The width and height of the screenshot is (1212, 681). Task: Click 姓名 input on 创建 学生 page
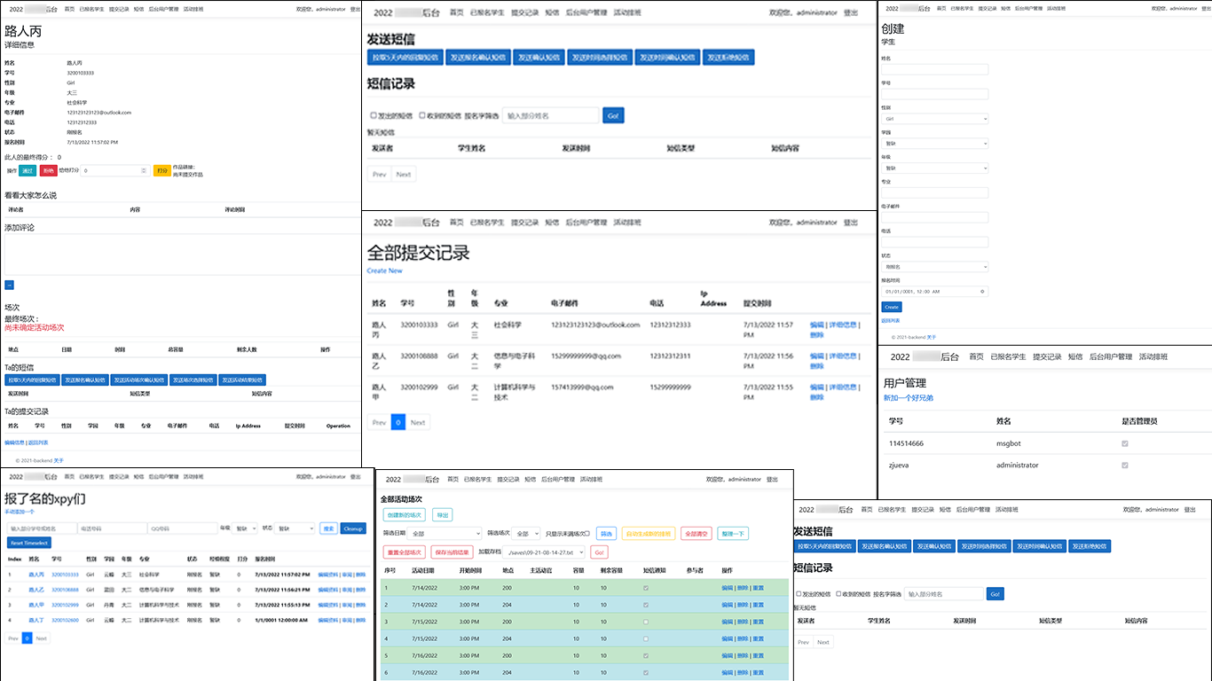934,69
